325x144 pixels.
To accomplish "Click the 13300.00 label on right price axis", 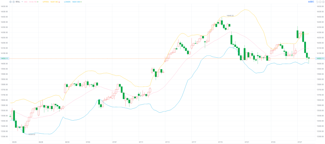I will click(x=320, y=137).
